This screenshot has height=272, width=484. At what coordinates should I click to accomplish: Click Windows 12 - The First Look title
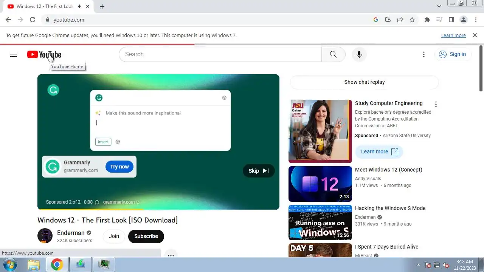(107, 220)
